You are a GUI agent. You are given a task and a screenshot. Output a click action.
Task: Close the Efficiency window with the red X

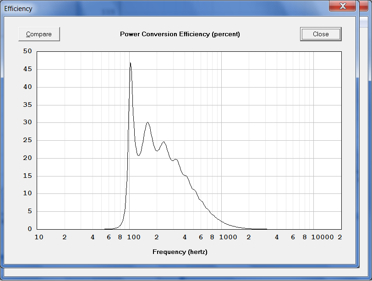coord(342,6)
